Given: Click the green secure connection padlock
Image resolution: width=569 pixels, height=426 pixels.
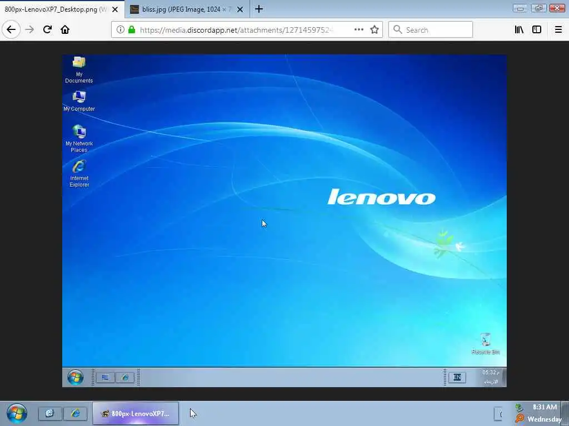Looking at the screenshot, I should coord(132,30).
